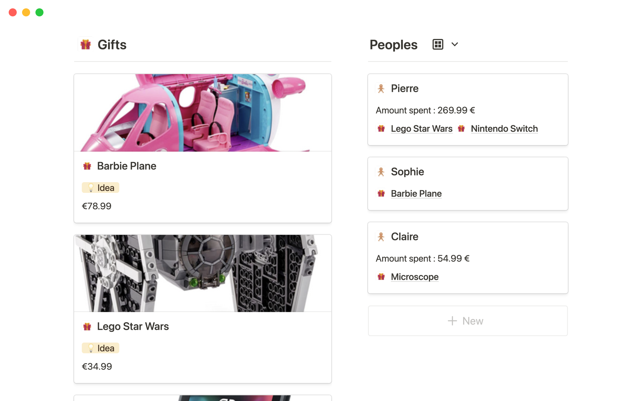Click the gift icon next to Barbie Plane title

point(87,166)
